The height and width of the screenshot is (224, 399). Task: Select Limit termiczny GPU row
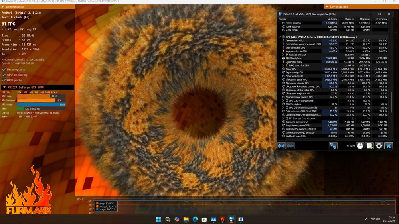coord(335,48)
